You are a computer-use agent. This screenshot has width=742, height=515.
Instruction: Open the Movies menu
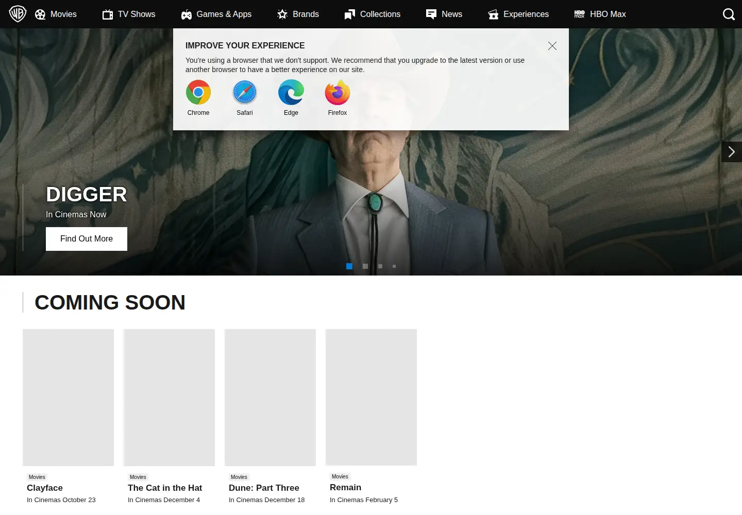[x=63, y=14]
